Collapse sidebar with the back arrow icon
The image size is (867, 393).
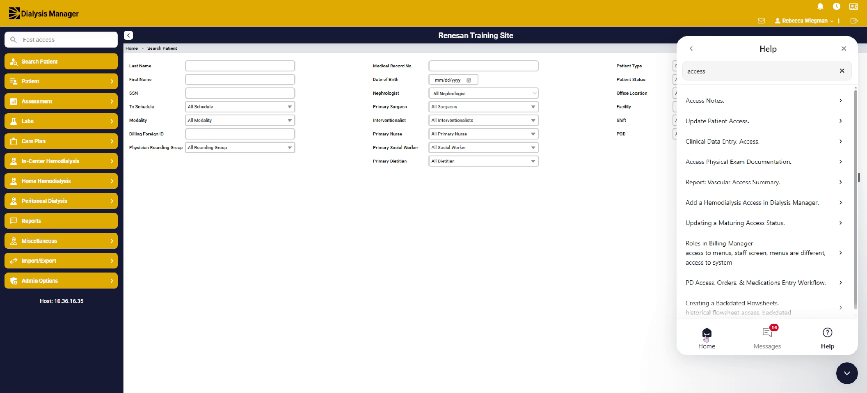128,35
